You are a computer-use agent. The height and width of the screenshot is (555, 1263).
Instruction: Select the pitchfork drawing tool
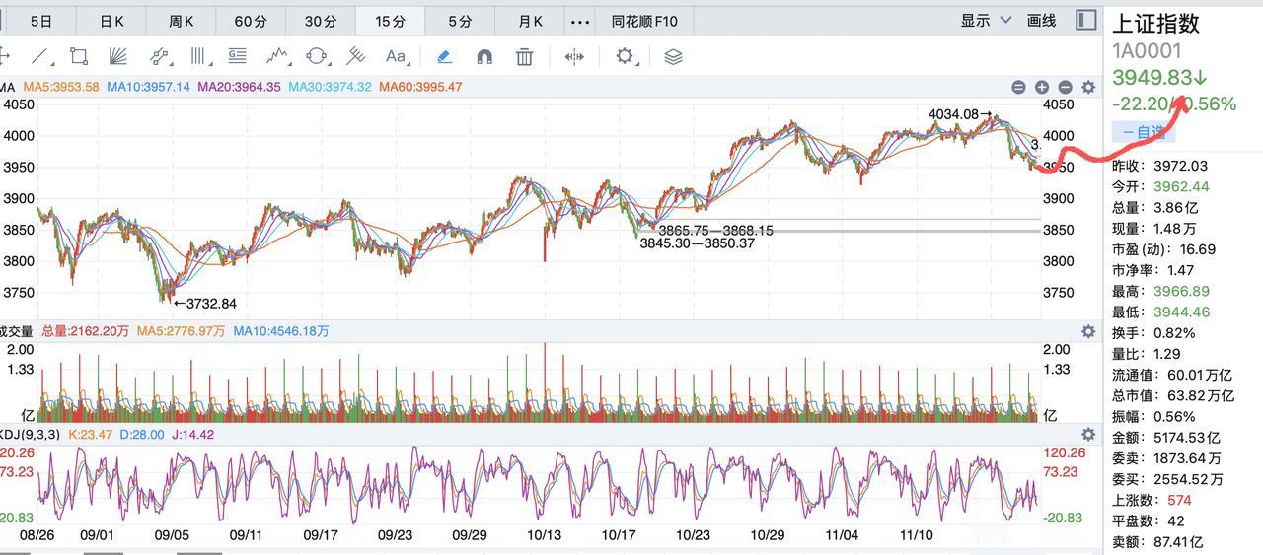356,56
